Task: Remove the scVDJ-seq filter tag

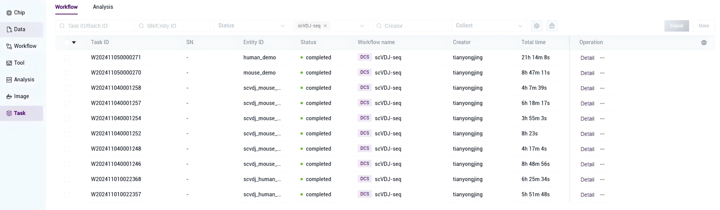Action: point(325,26)
